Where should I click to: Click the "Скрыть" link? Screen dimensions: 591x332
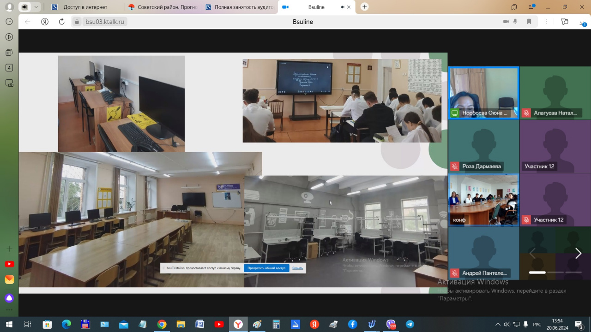pyautogui.click(x=297, y=268)
